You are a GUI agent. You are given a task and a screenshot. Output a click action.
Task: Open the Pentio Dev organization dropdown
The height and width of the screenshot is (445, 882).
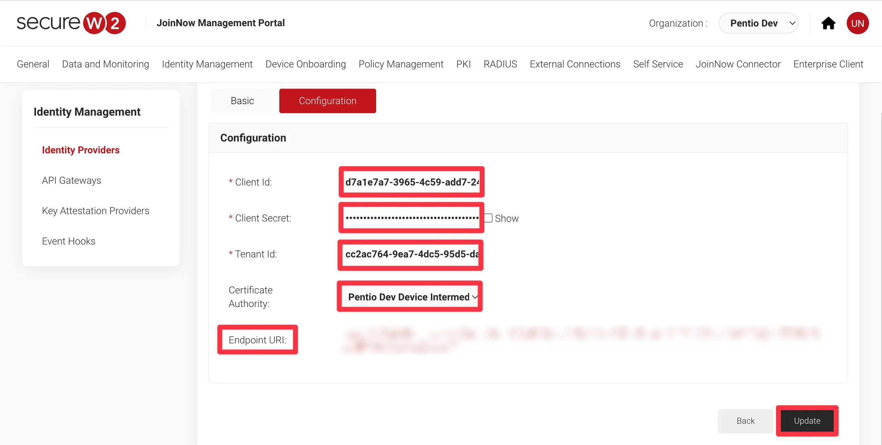point(758,23)
